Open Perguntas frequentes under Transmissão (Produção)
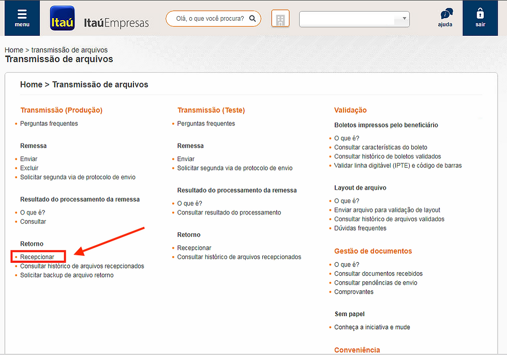Screen dimensions: 507x355 pos(49,123)
